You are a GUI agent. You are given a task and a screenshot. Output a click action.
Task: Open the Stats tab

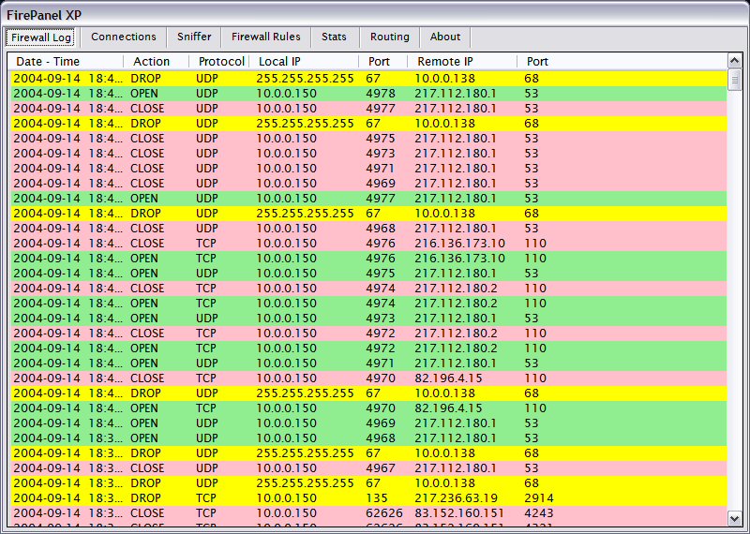pos(334,37)
